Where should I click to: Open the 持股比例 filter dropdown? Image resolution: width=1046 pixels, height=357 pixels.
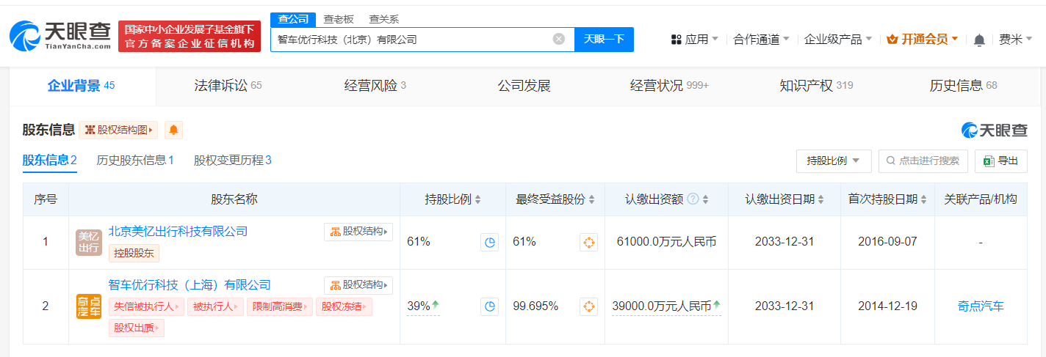(834, 161)
